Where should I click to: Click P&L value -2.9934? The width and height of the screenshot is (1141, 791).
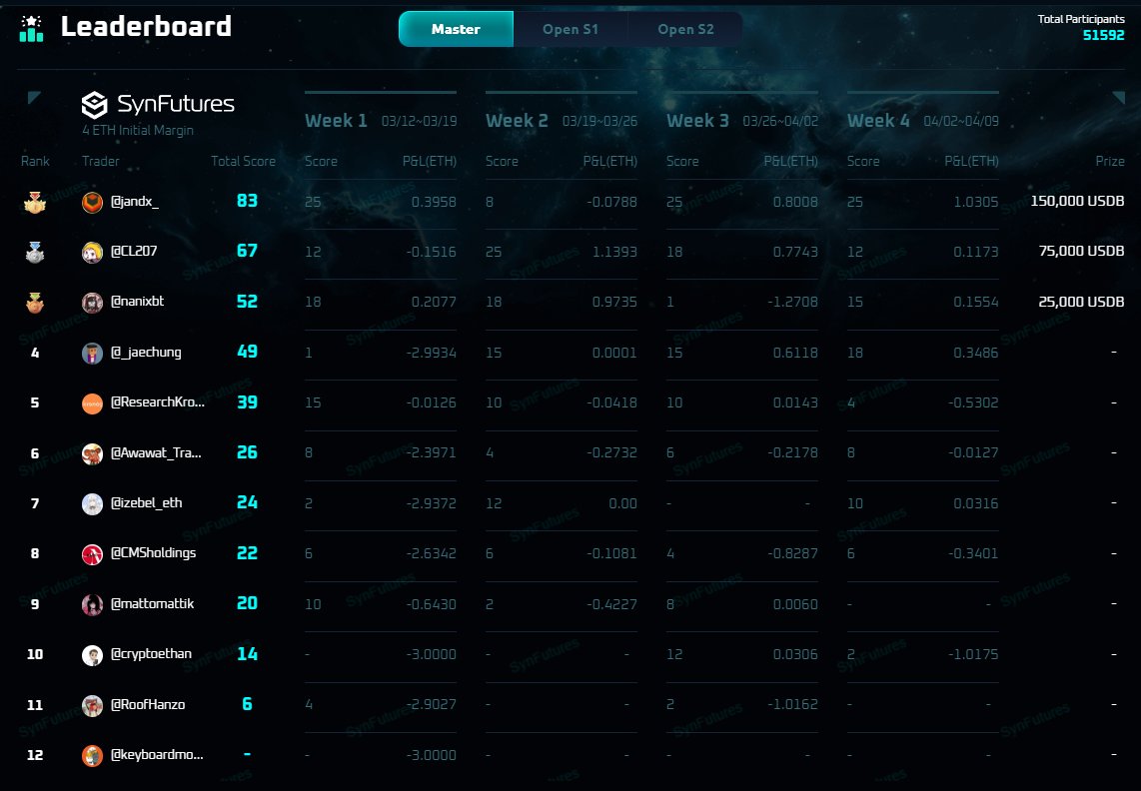tap(432, 353)
